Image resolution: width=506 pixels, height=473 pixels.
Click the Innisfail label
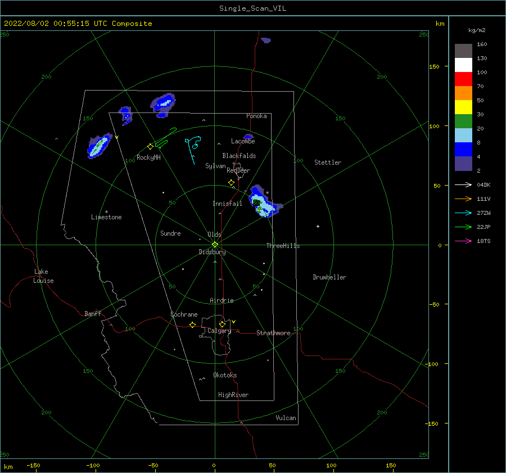point(227,204)
